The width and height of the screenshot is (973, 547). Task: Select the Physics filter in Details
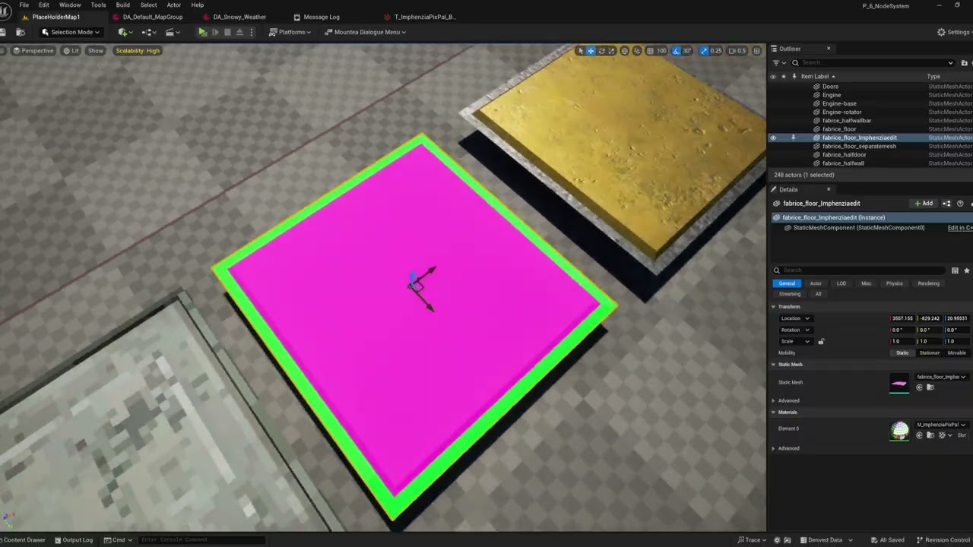[x=894, y=283]
